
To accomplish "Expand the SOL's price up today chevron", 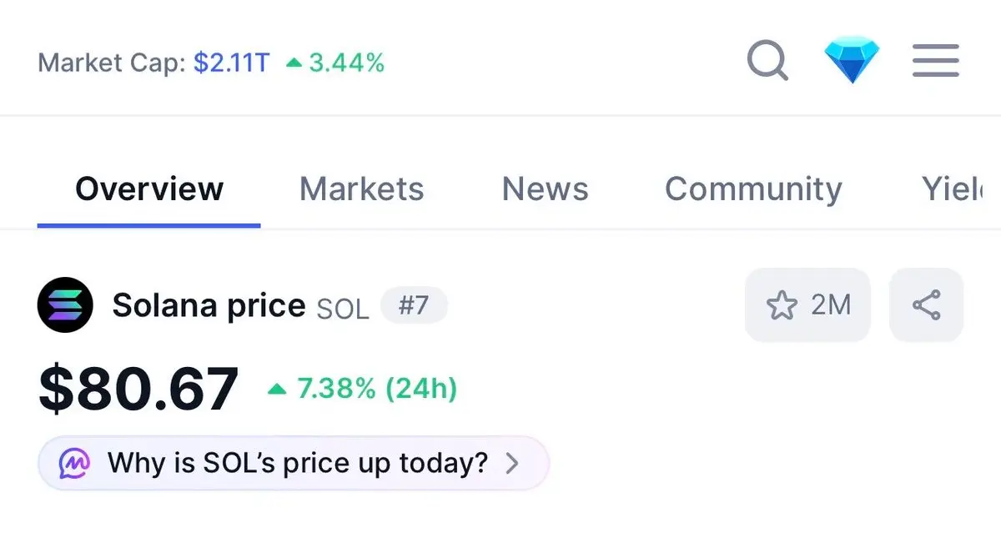I will coord(512,463).
